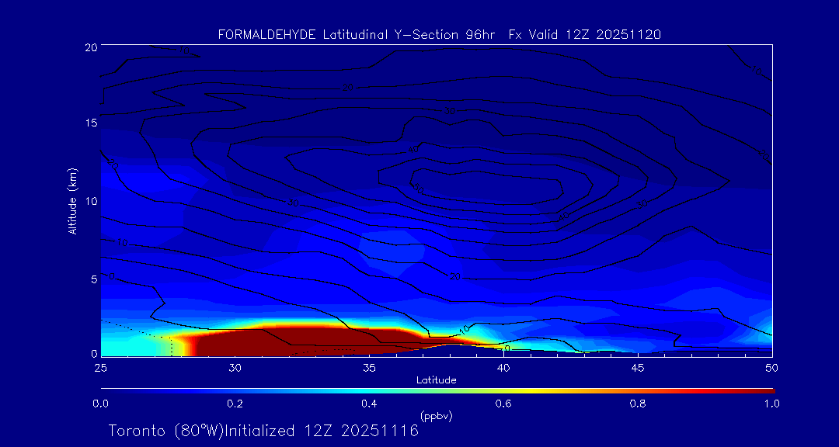Click the "(ppbv)" units label
This screenshot has height=447, width=839.
(x=436, y=415)
